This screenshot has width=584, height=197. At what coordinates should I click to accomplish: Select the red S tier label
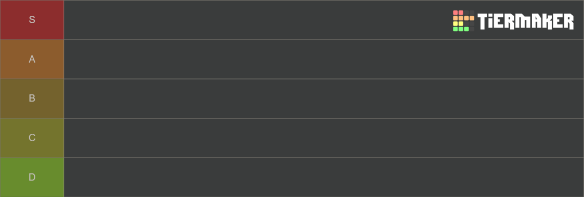click(32, 20)
